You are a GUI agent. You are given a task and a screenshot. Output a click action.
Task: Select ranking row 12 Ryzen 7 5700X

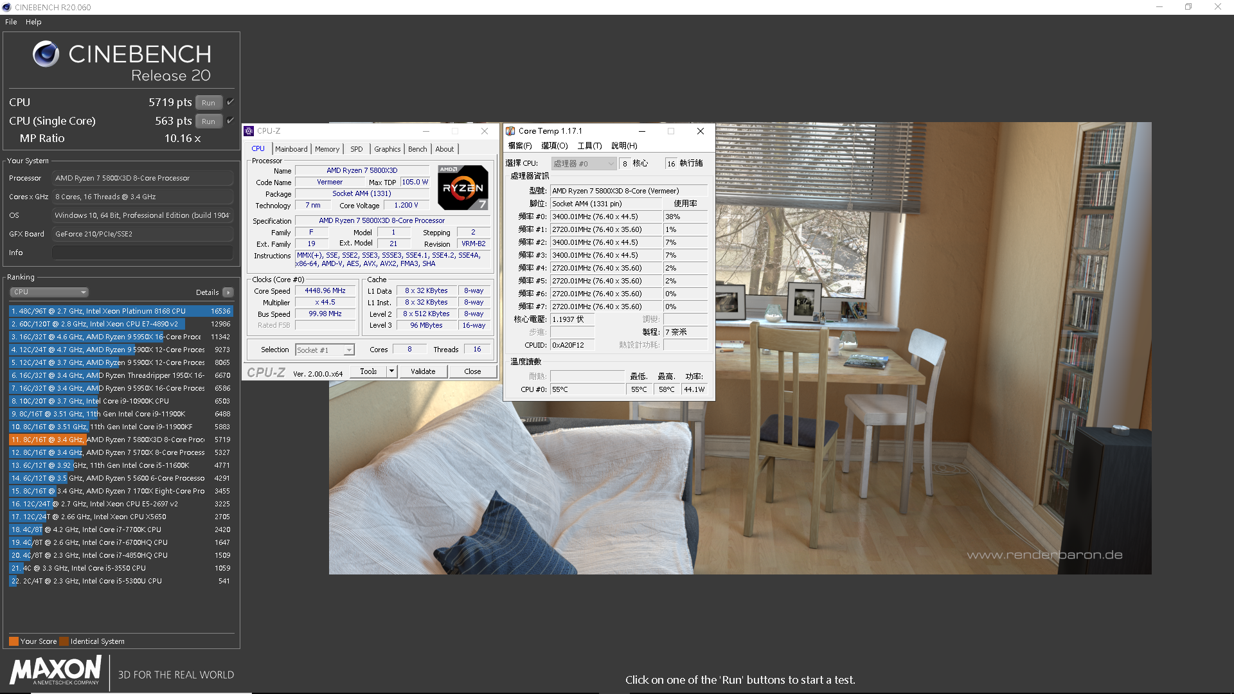pos(121,452)
